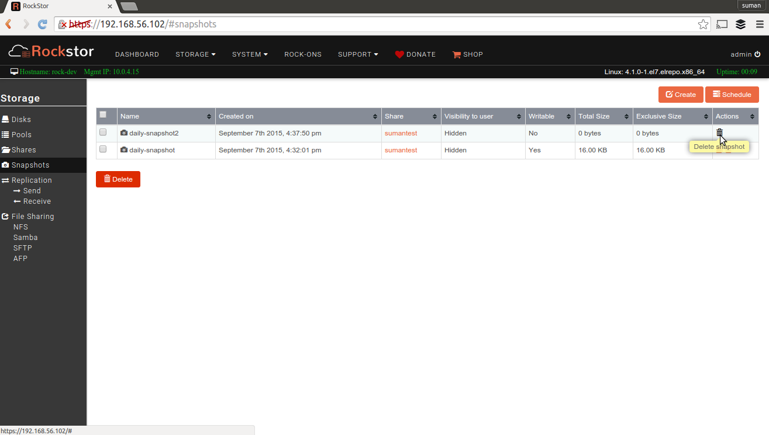The width and height of the screenshot is (769, 435).
Task: Open the Storage dropdown menu
Action: coord(195,54)
